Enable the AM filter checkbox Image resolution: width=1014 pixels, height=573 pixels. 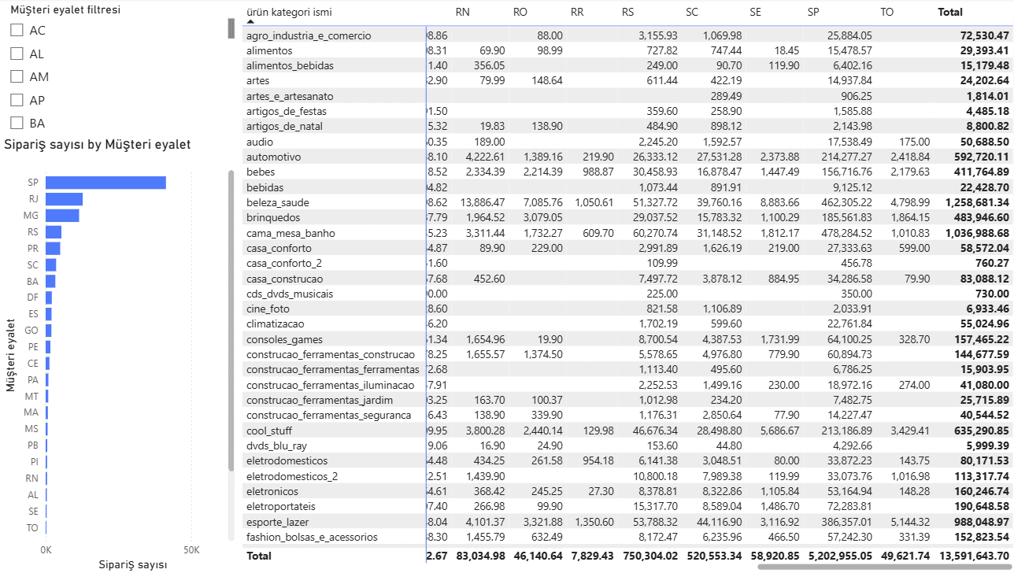click(16, 76)
